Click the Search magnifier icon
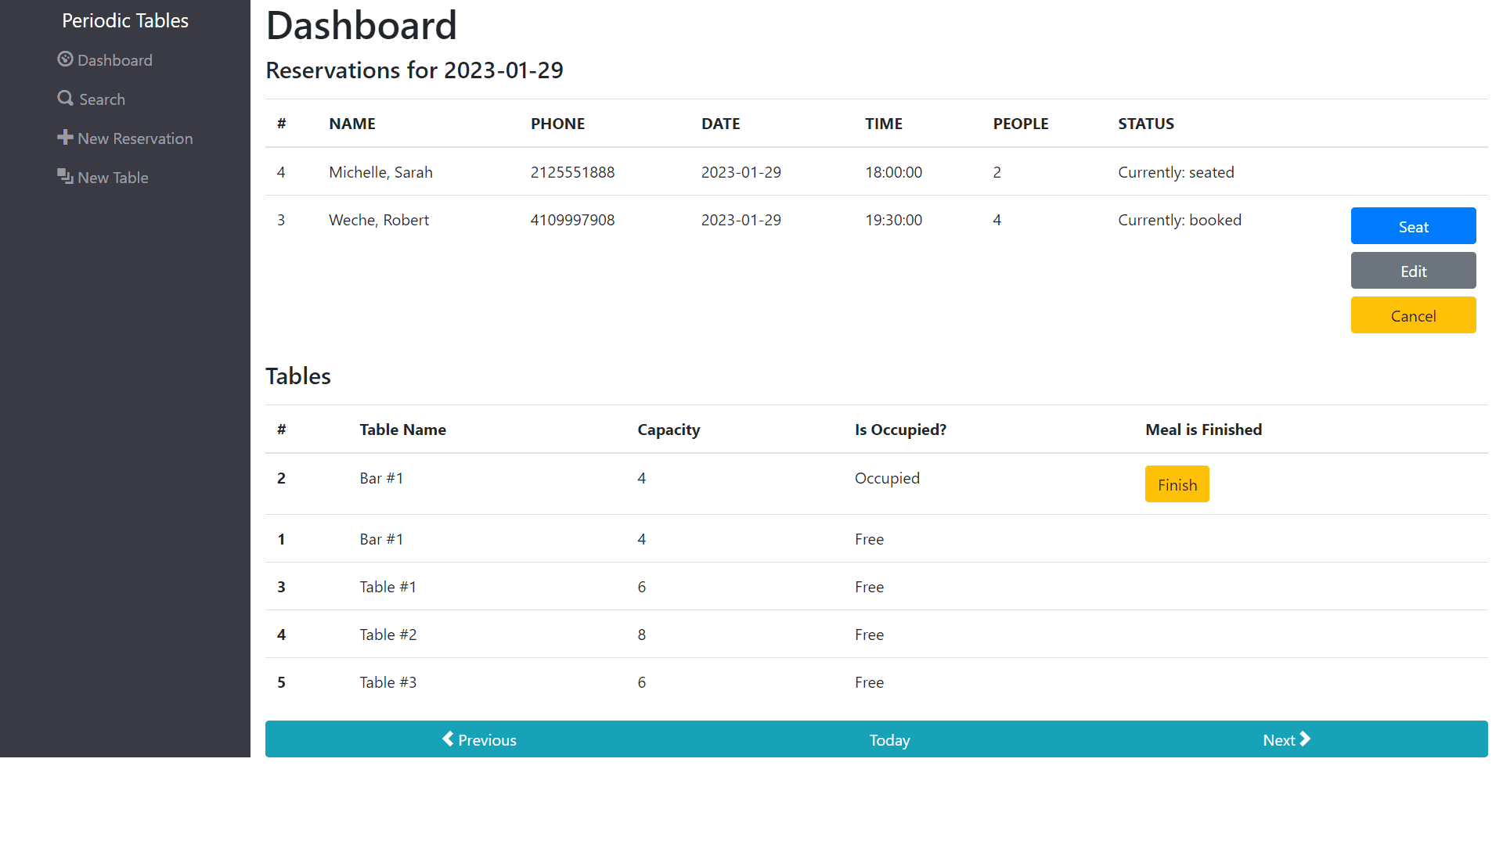Image resolution: width=1503 pixels, height=845 pixels. (x=65, y=99)
